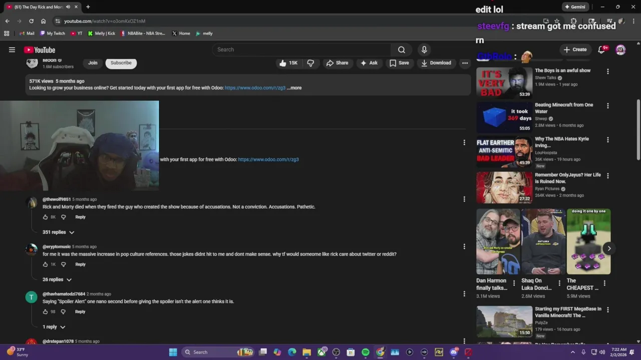Open odoo.com link in pinned comment
The width and height of the screenshot is (641, 360).
pos(268,159)
